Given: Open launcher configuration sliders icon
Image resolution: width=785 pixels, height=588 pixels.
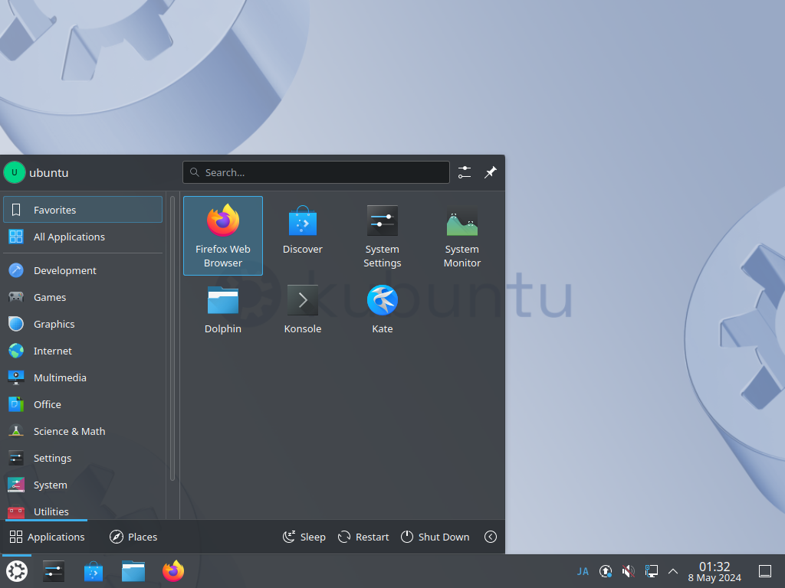Looking at the screenshot, I should point(465,172).
